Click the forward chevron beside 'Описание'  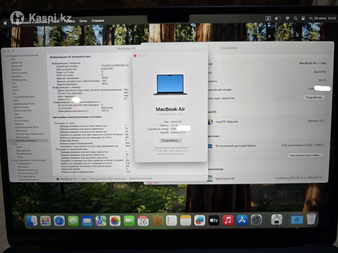[214, 48]
